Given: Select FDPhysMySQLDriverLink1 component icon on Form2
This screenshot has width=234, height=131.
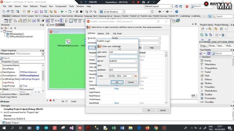Looking at the screenshot, I should pyautogui.click(x=68, y=42).
